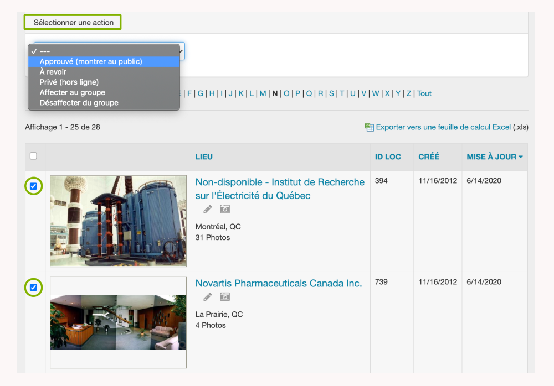Open the Novartis office lobby thumbnail
Viewport: 554px width, 386px height.
[118, 322]
